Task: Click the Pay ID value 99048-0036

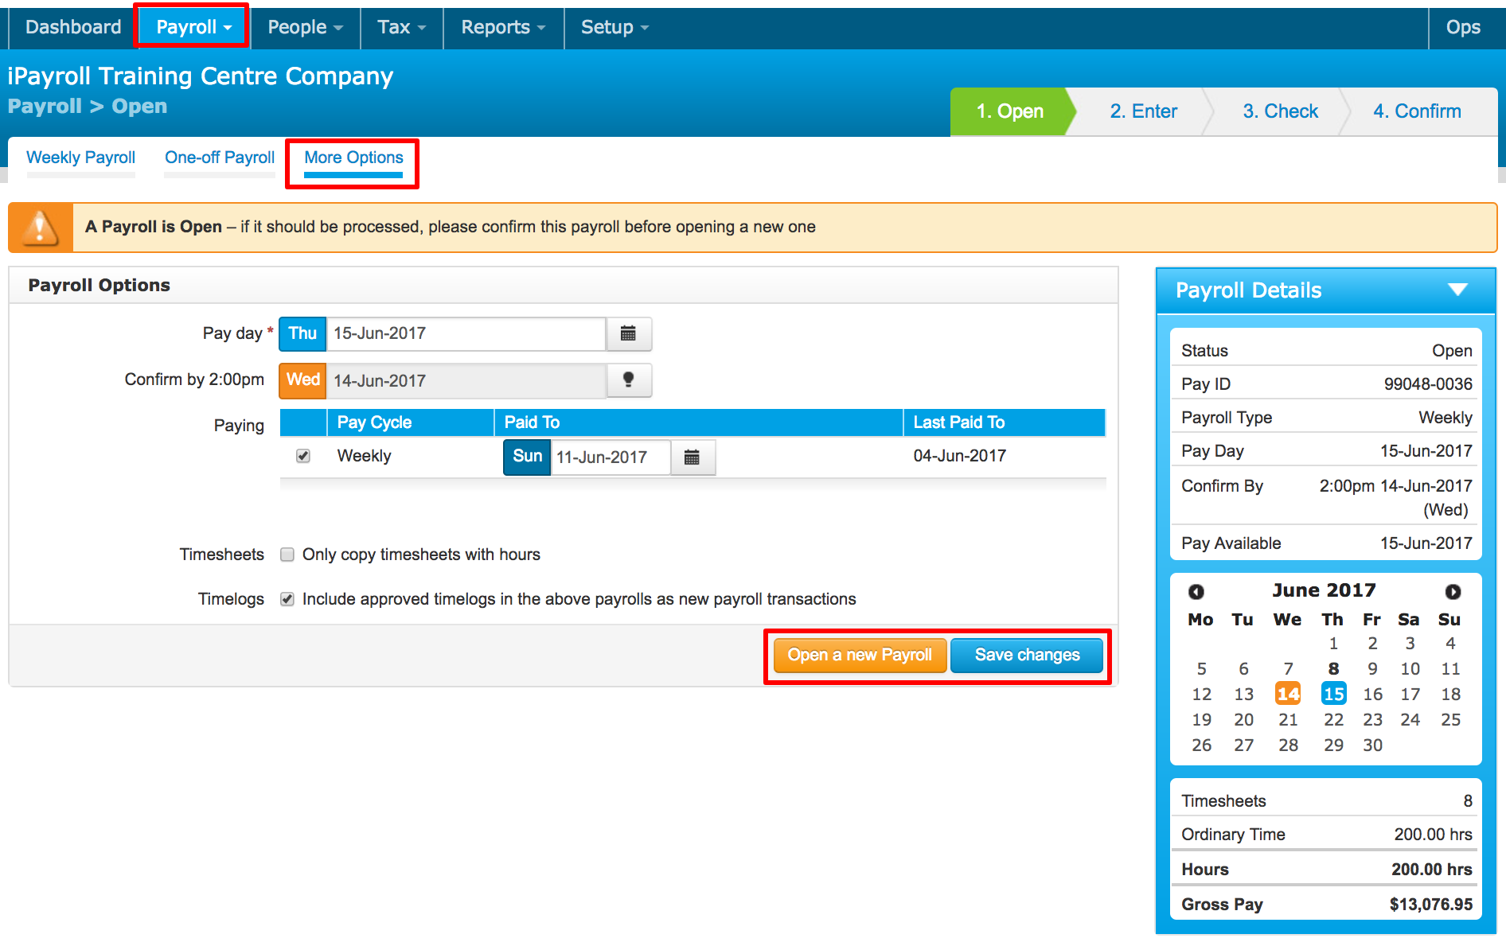Action: coord(1428,384)
